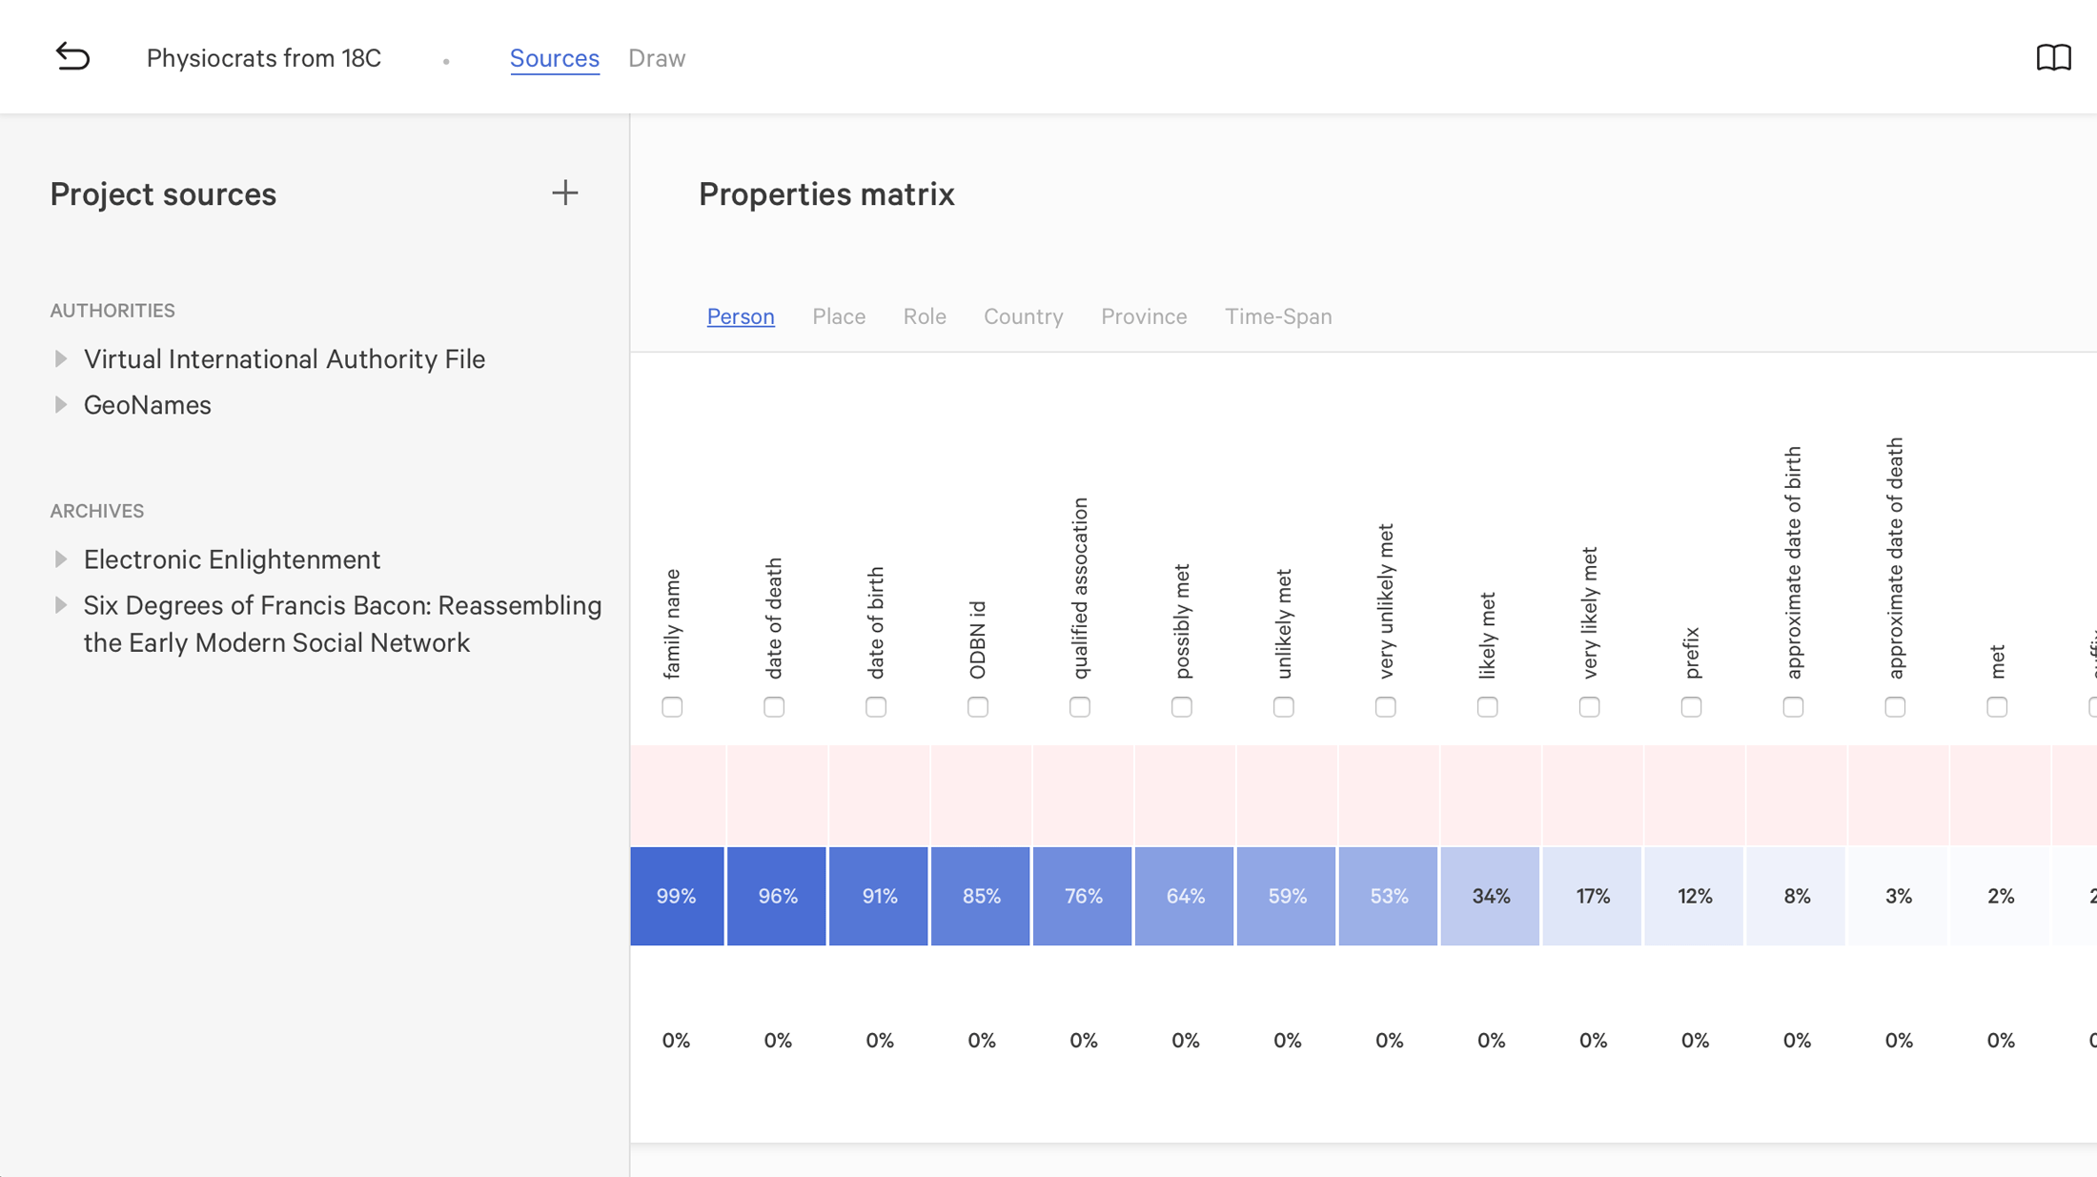This screenshot has height=1177, width=2097.
Task: Check the ODBN id property checkbox
Action: click(979, 706)
